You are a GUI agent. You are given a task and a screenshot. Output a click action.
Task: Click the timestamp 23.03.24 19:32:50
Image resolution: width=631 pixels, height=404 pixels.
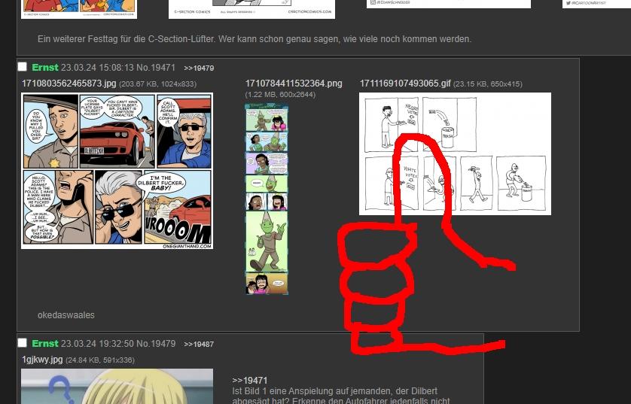tap(97, 344)
